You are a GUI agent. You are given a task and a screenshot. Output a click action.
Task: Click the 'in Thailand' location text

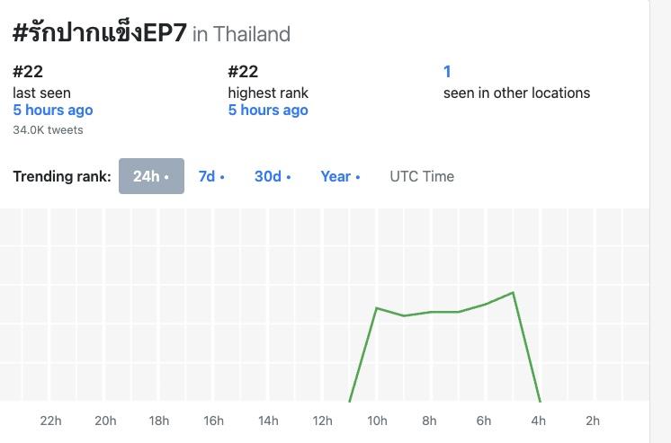[241, 34]
